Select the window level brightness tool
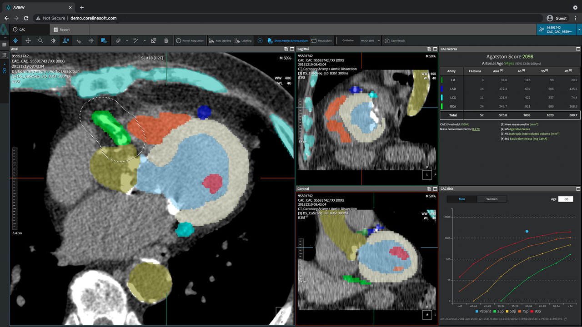 (x=53, y=41)
